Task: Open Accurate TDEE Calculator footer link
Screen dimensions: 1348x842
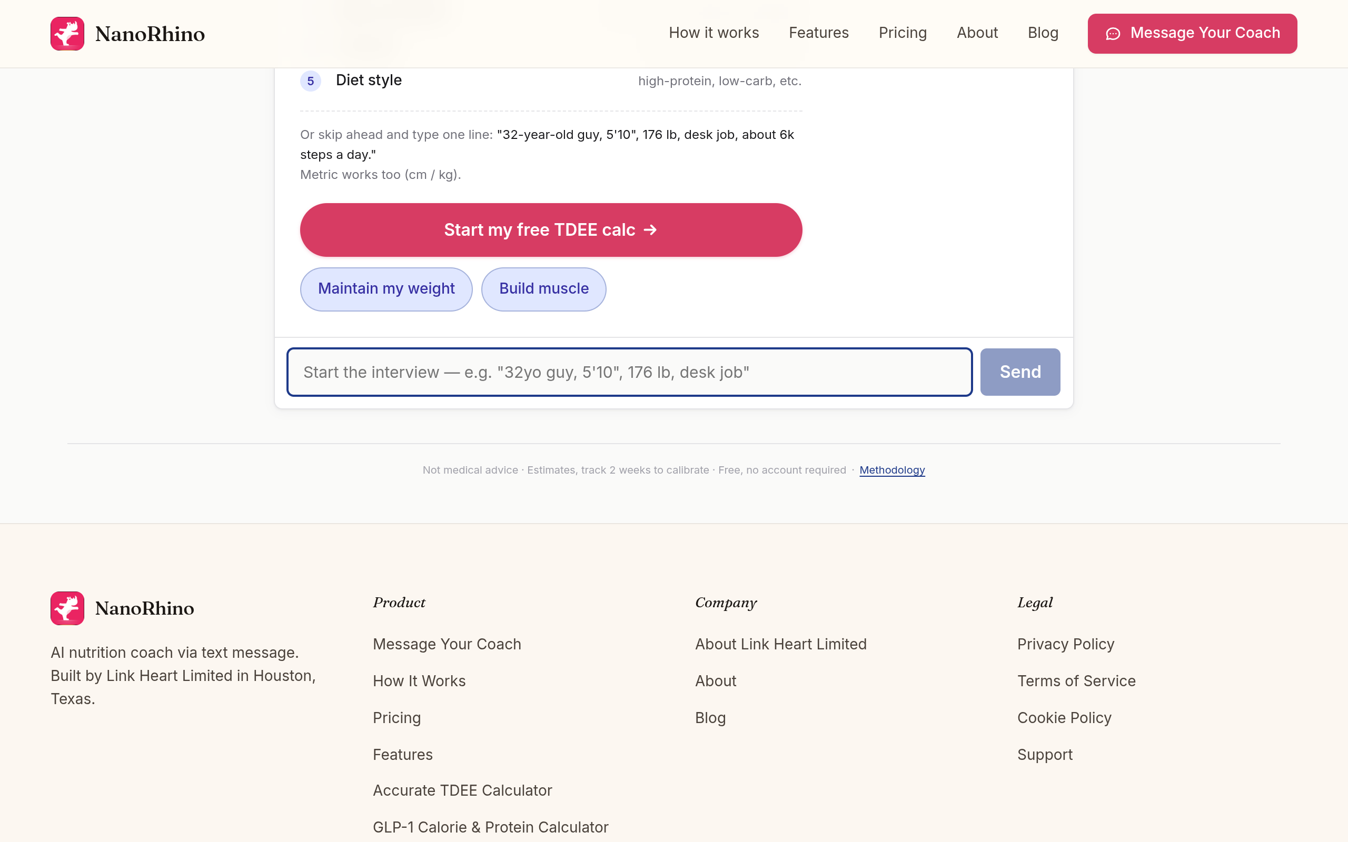Action: pos(462,790)
